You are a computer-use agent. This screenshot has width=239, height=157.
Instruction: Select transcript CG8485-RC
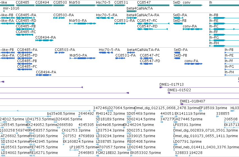click(24, 35)
